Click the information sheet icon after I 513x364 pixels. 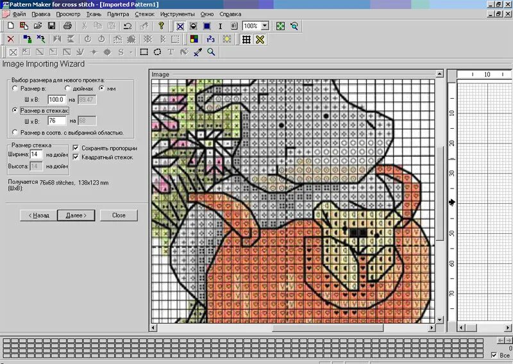point(234,26)
